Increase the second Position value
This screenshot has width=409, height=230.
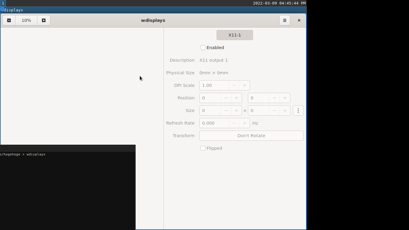click(285, 98)
